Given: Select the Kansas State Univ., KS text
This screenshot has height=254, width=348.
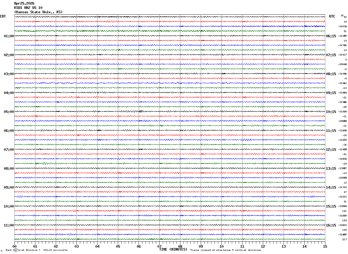Looking at the screenshot, I should click(38, 12).
